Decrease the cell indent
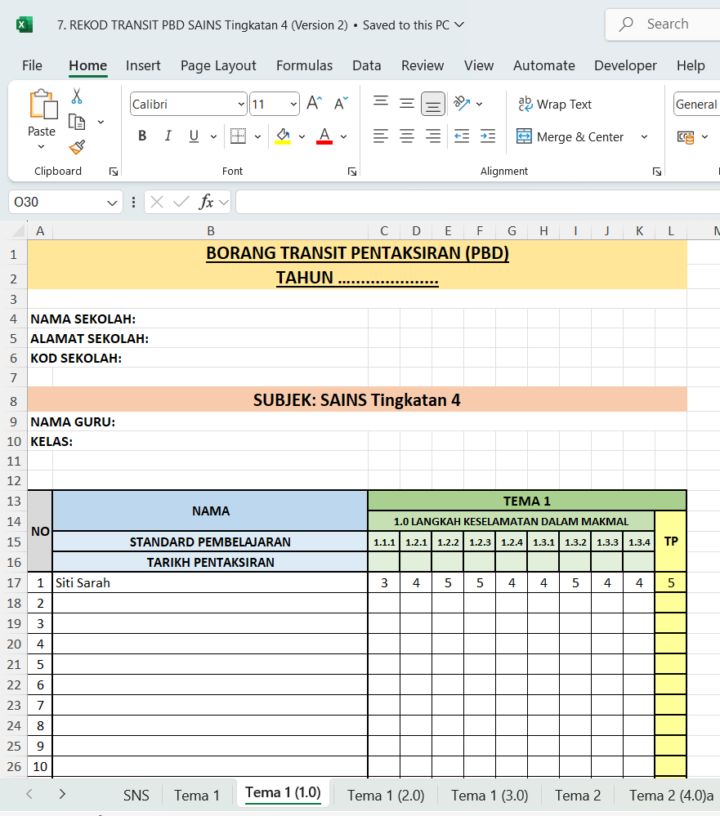Viewport: 720px width, 816px height. coord(461,136)
